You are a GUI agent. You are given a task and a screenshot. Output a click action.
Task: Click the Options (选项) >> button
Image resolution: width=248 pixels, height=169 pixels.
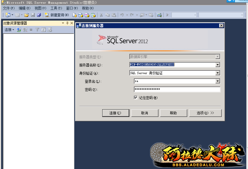point(205,113)
